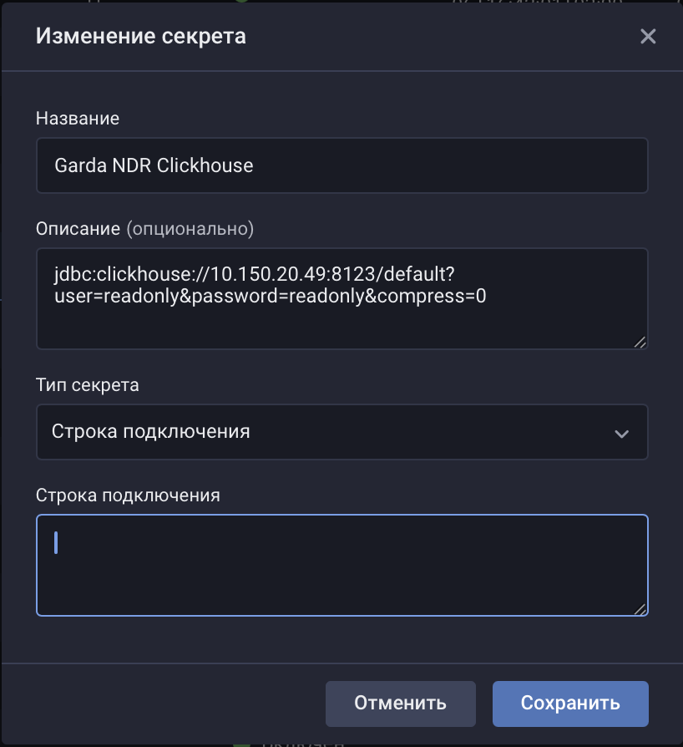
Task: Select the Garda NDR Clickhouse name text
Action: point(154,165)
